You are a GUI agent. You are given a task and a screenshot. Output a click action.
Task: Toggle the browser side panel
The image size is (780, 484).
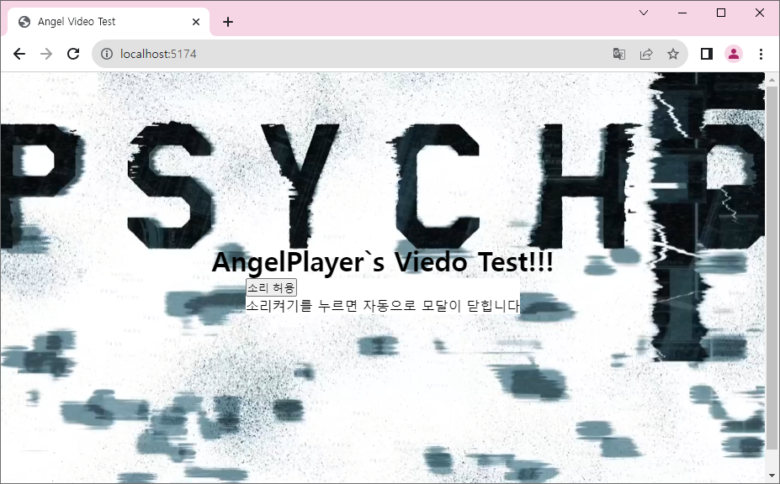707,54
